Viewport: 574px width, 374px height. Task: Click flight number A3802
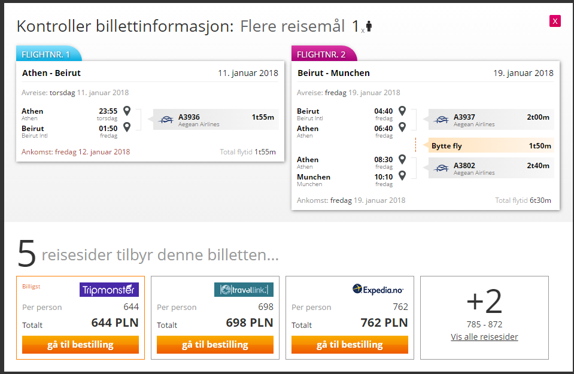(x=464, y=165)
